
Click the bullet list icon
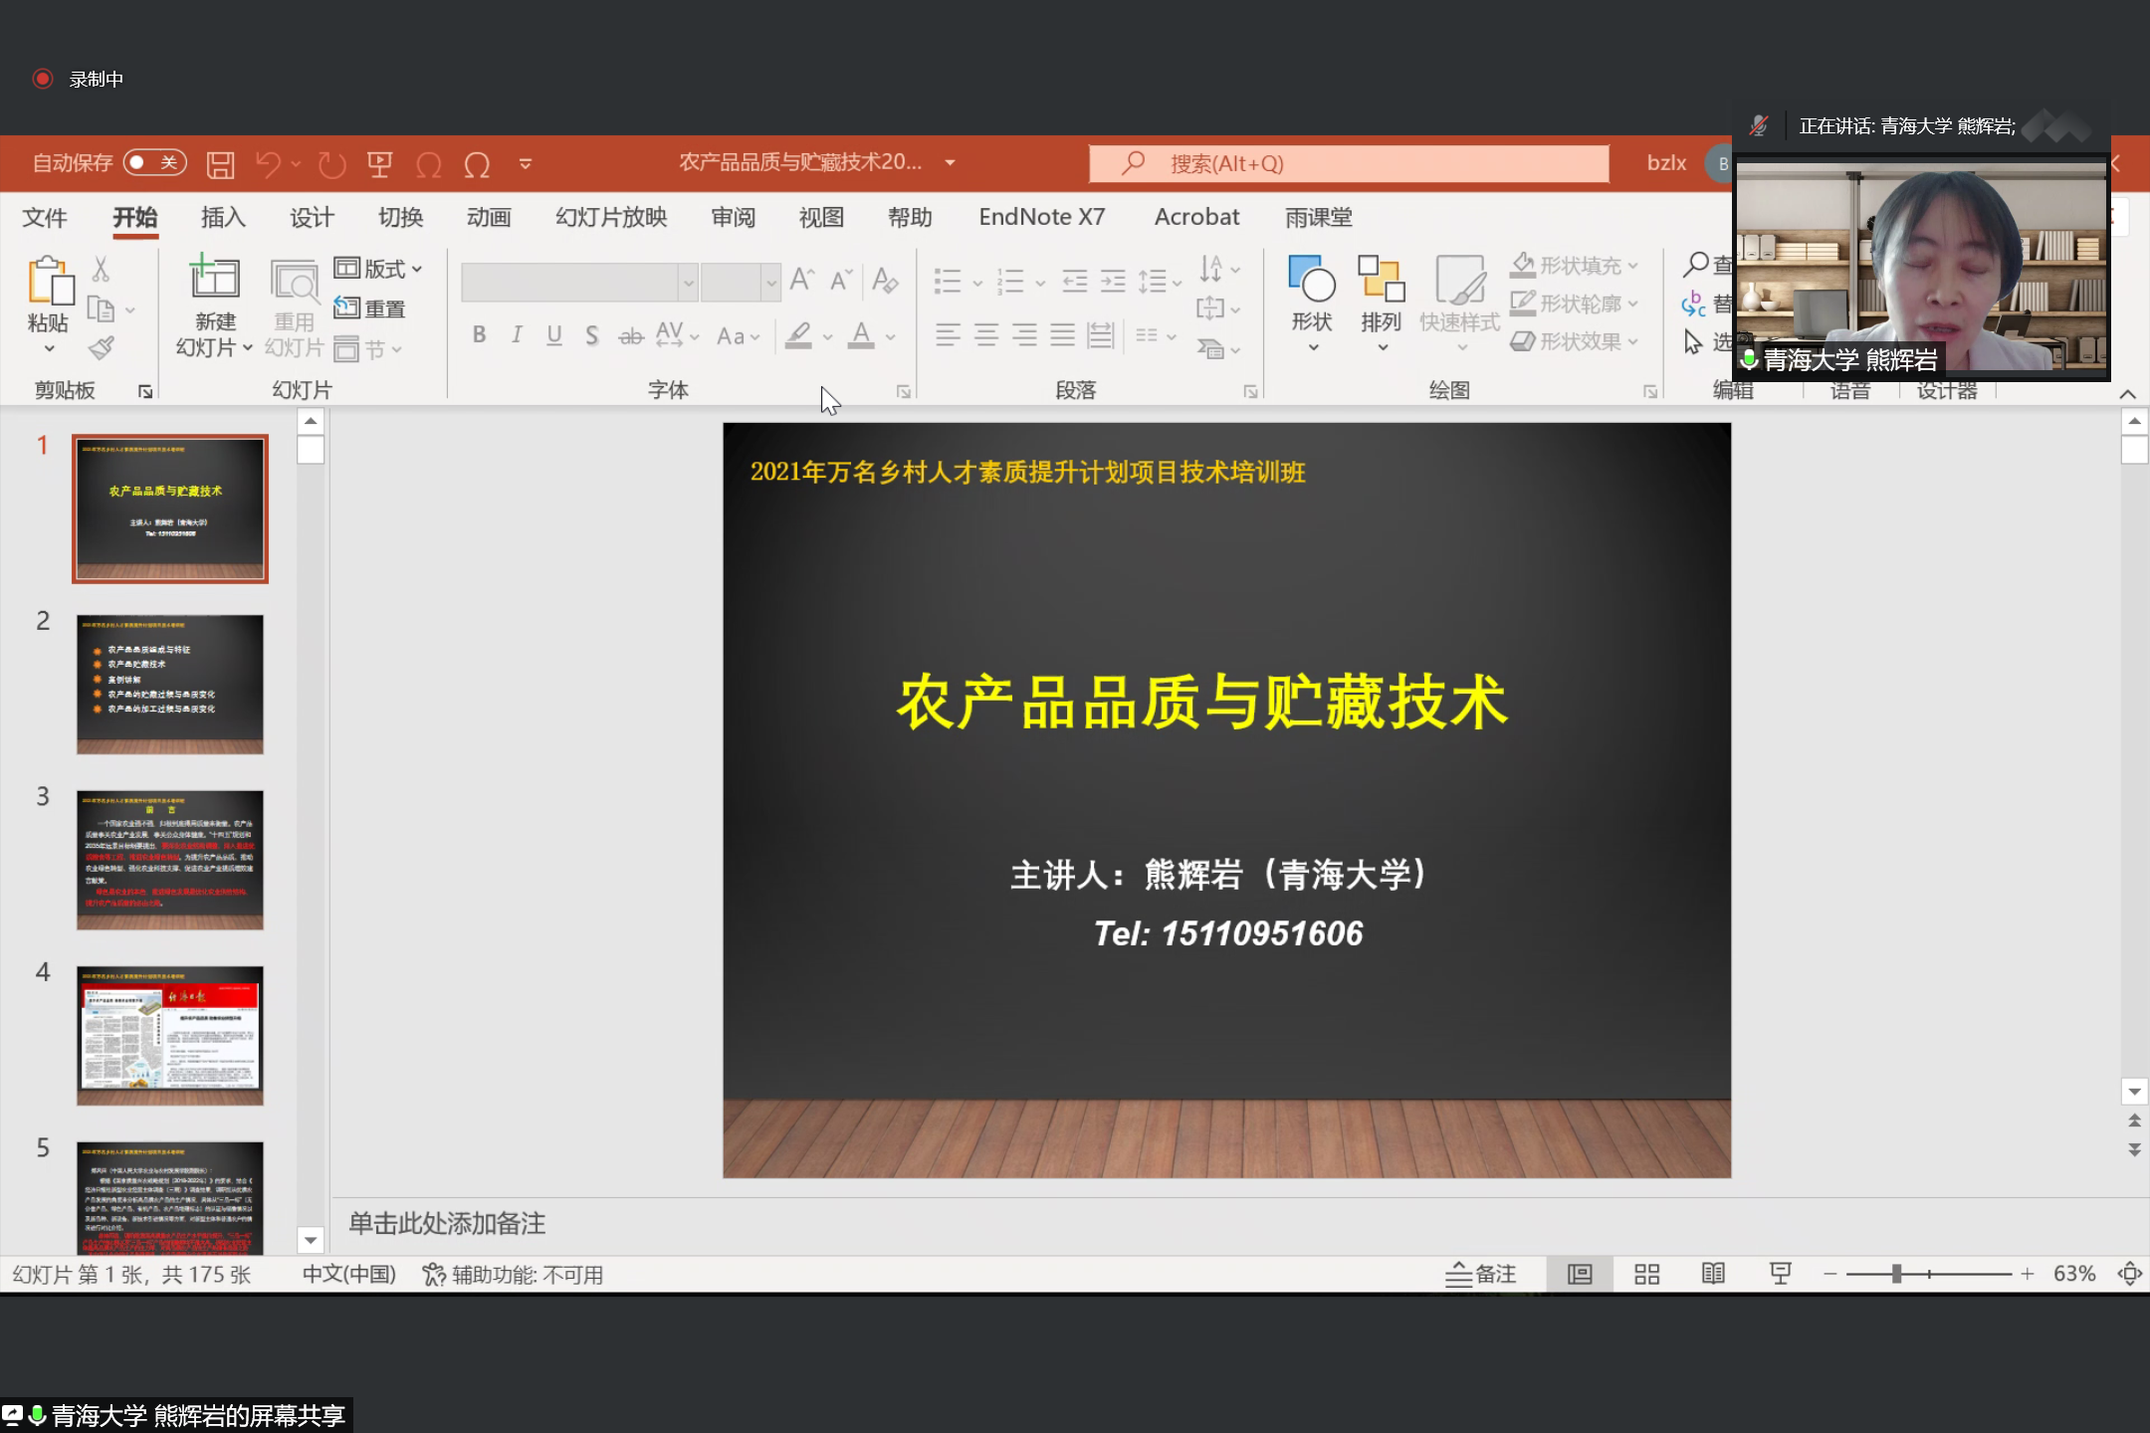point(948,282)
